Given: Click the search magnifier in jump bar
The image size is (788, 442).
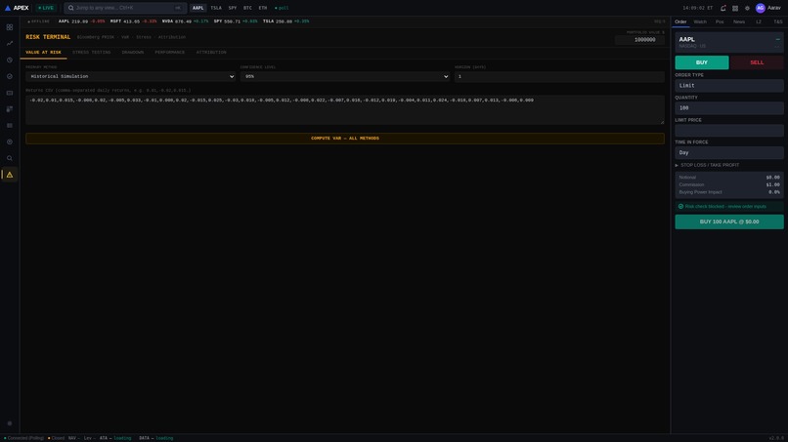Looking at the screenshot, I should [70, 8].
